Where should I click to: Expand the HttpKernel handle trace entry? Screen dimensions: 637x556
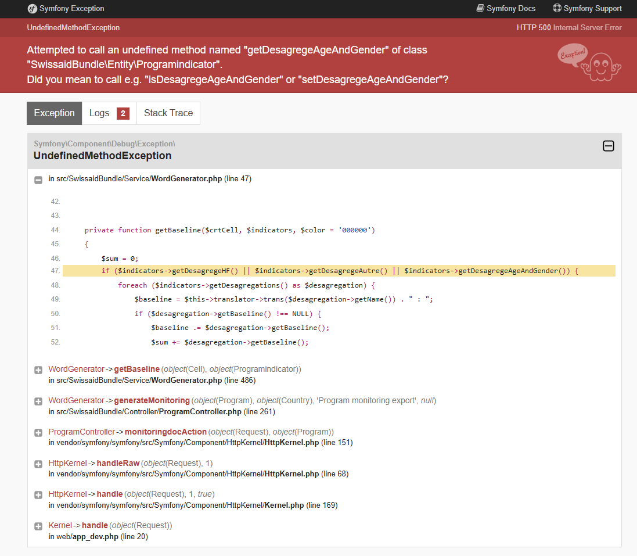[x=38, y=494]
